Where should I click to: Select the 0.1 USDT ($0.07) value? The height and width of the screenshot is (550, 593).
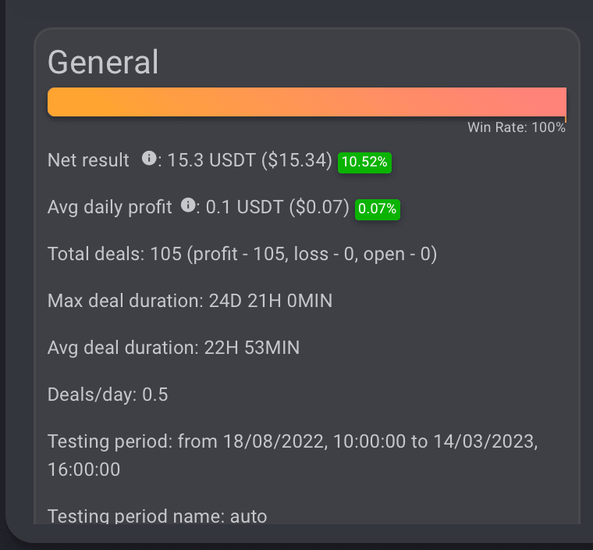pos(277,207)
